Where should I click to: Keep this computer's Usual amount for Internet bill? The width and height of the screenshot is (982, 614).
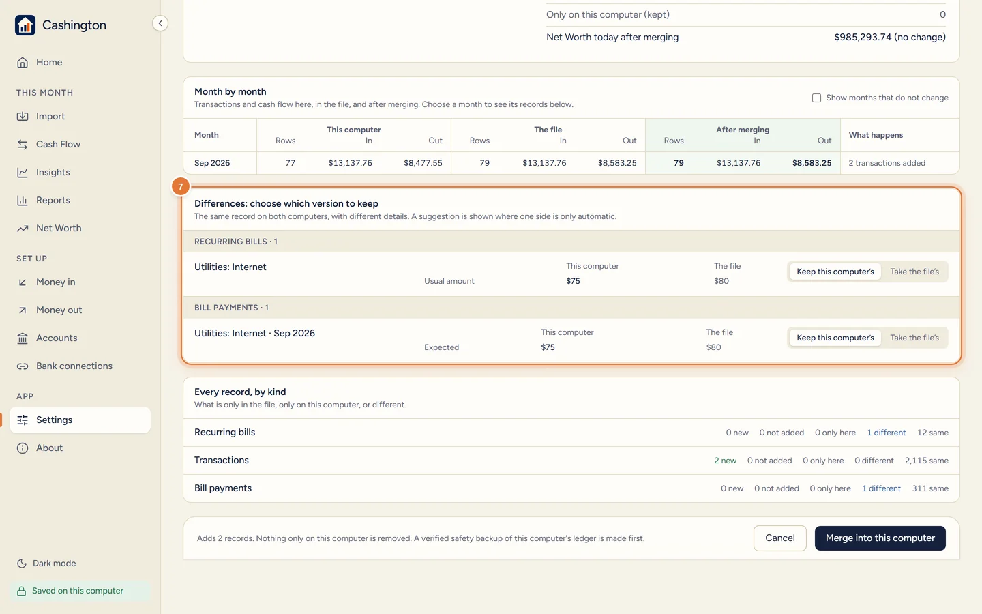pyautogui.click(x=835, y=272)
